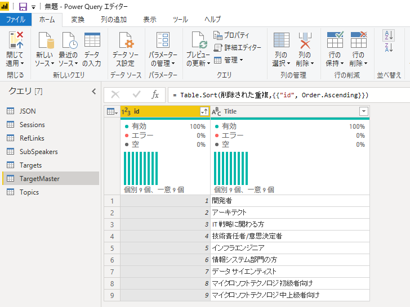Click the Title column distribution chart

click(x=231, y=168)
